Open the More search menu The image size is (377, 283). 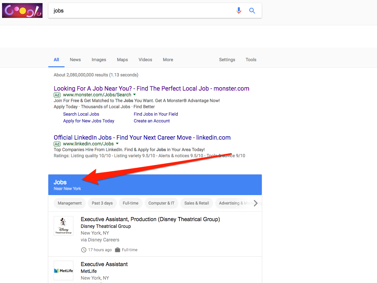pyautogui.click(x=168, y=60)
